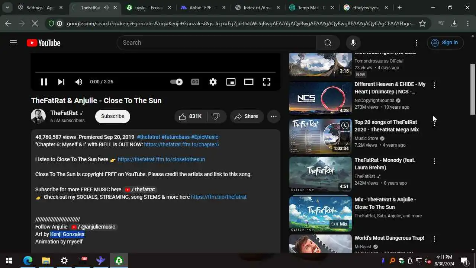Open options for Monody video
Viewport: 476px width, 268px height.
tap(434, 162)
